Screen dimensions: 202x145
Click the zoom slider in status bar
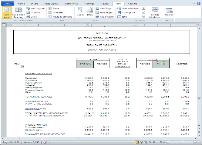click(182, 142)
